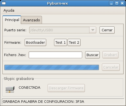Image resolution: width=126 pixels, height=106 pixels.
Task: Click the status bar configuration message
Action: (x=44, y=102)
